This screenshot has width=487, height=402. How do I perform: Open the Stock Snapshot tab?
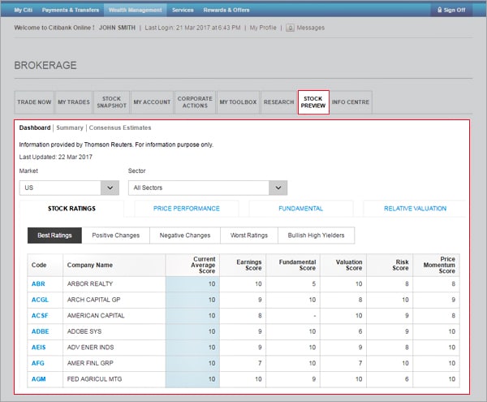(111, 102)
